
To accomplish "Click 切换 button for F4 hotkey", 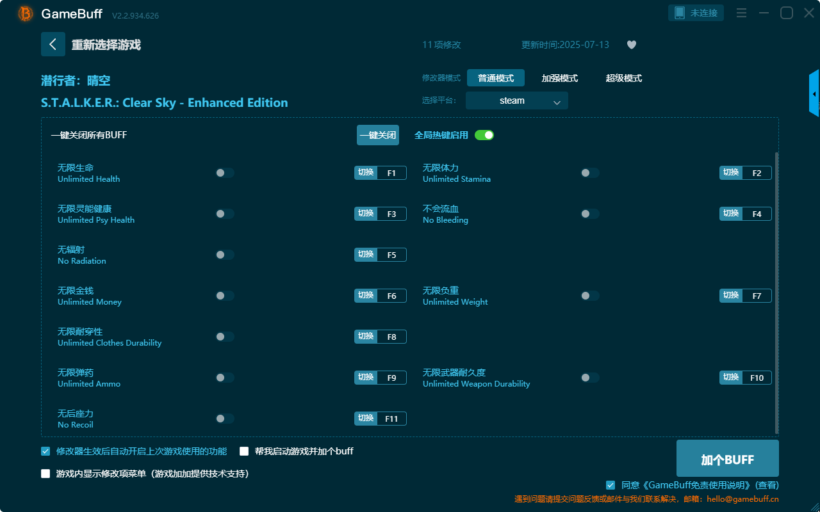I will tap(731, 214).
